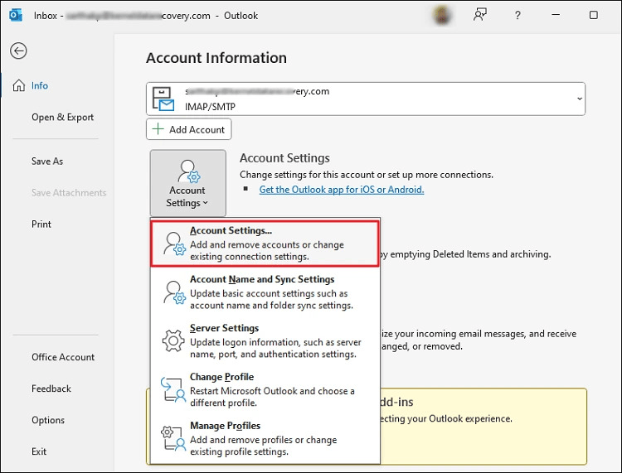Click the green plus icon on Add Account

(158, 128)
